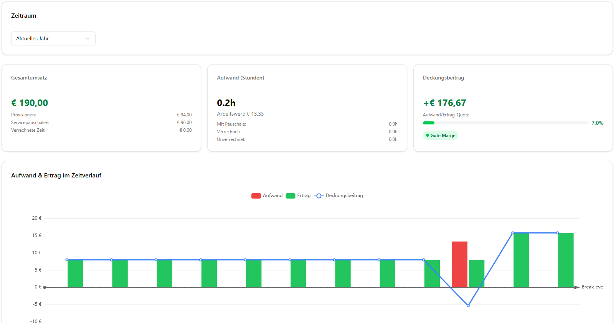The width and height of the screenshot is (616, 323).
Task: Click the 7.0% quota value
Action: [597, 123]
